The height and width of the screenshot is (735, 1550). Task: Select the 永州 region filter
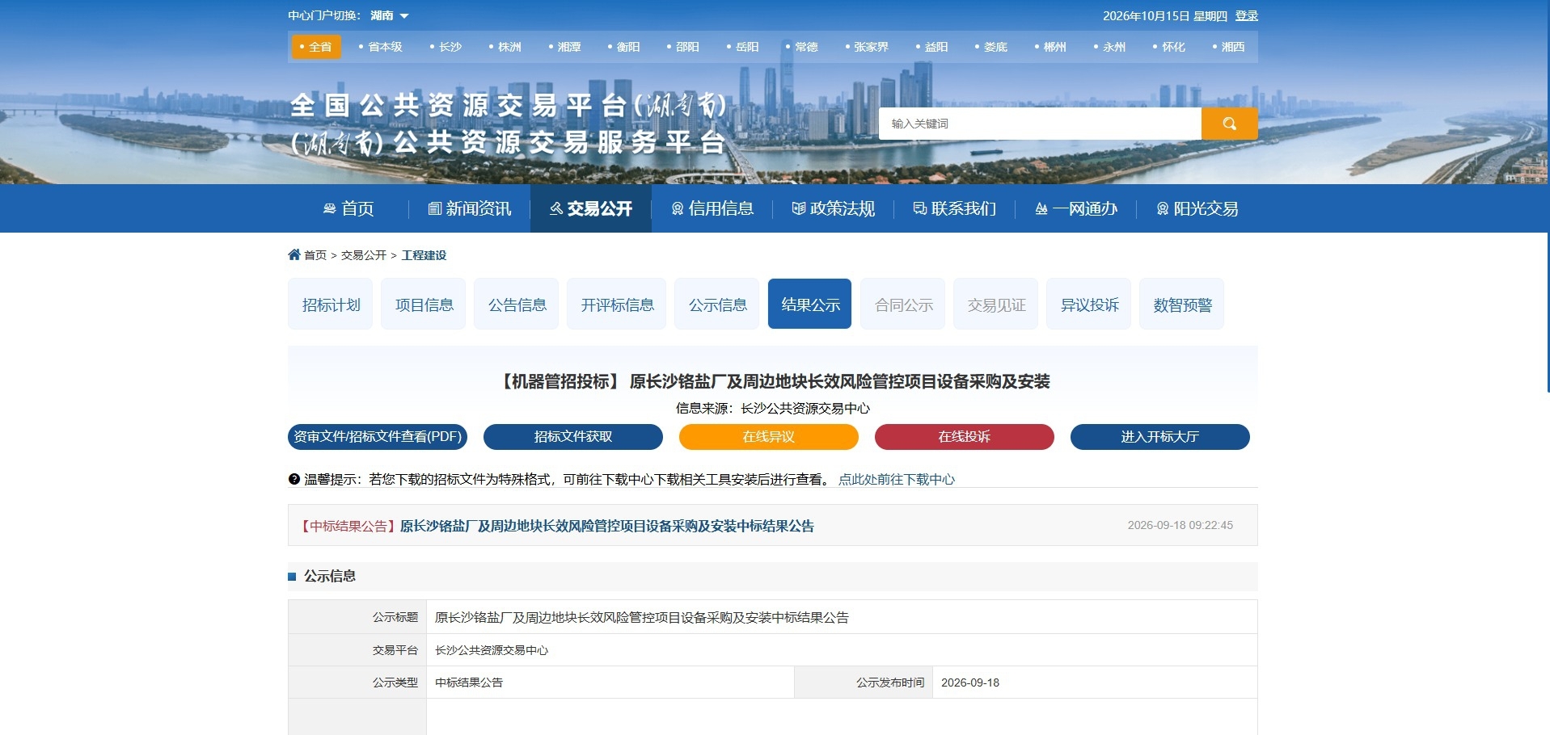click(1109, 47)
